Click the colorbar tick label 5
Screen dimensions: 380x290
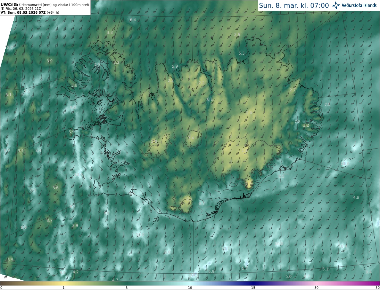pyautogui.click(x=127, y=288)
